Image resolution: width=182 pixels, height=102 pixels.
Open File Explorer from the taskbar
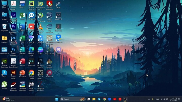click(x=94, y=99)
